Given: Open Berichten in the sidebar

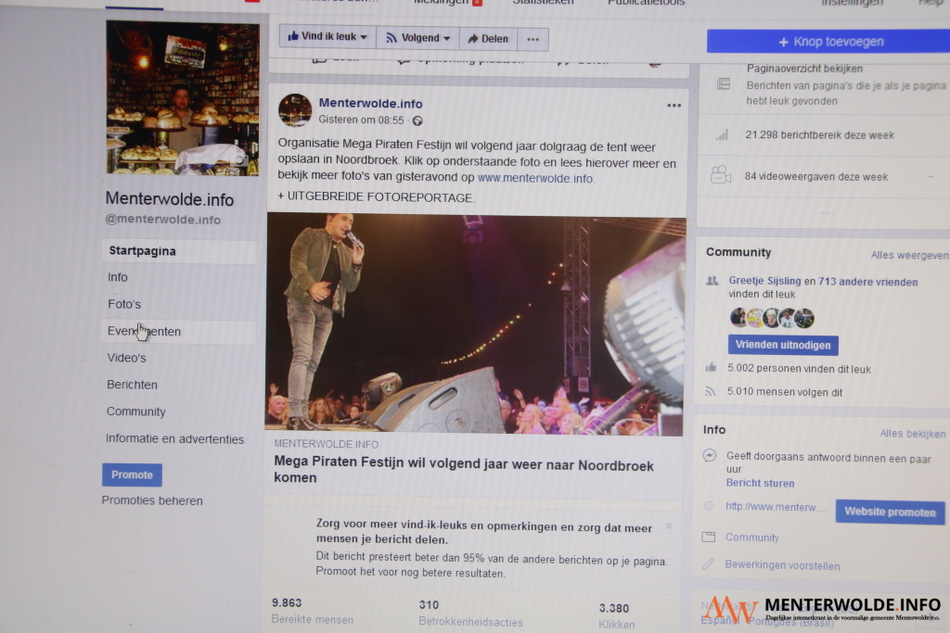Looking at the screenshot, I should click(132, 385).
